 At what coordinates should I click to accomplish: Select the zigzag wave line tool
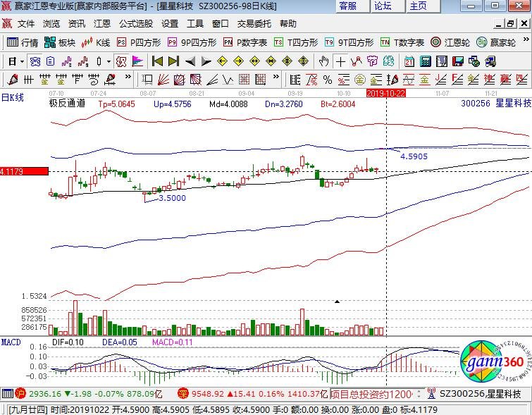[x=228, y=80]
